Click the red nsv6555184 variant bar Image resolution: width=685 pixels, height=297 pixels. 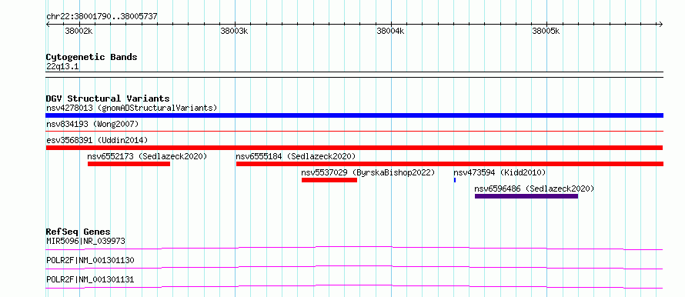click(x=450, y=164)
